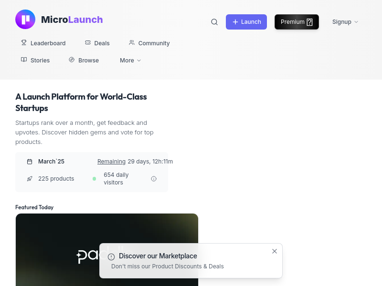Click the green dot beside daily visitors
Viewport: 382px width, 286px height.
pos(94,179)
